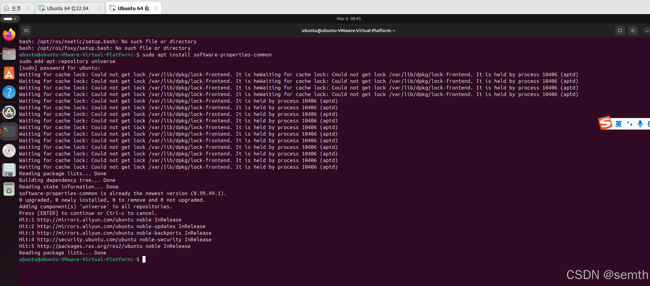Image resolution: width=650 pixels, height=286 pixels.
Task: Open the Trash dock icon
Action: coord(9,189)
